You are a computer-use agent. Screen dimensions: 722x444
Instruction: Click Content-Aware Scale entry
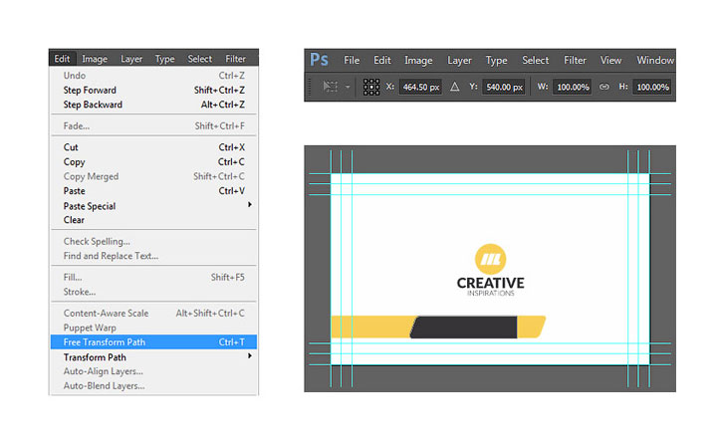point(153,314)
